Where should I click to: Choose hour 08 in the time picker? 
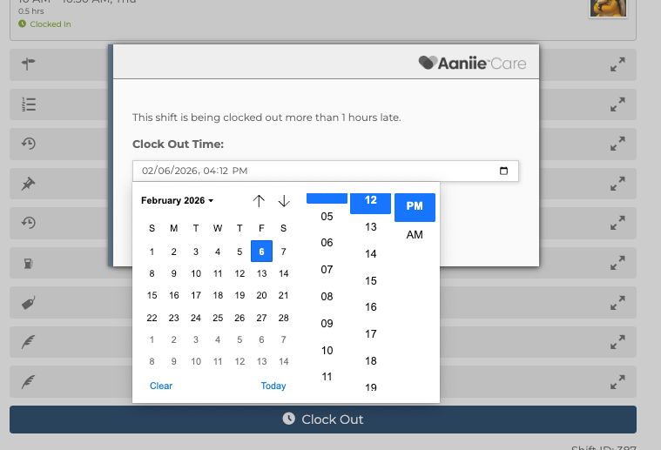(x=327, y=297)
